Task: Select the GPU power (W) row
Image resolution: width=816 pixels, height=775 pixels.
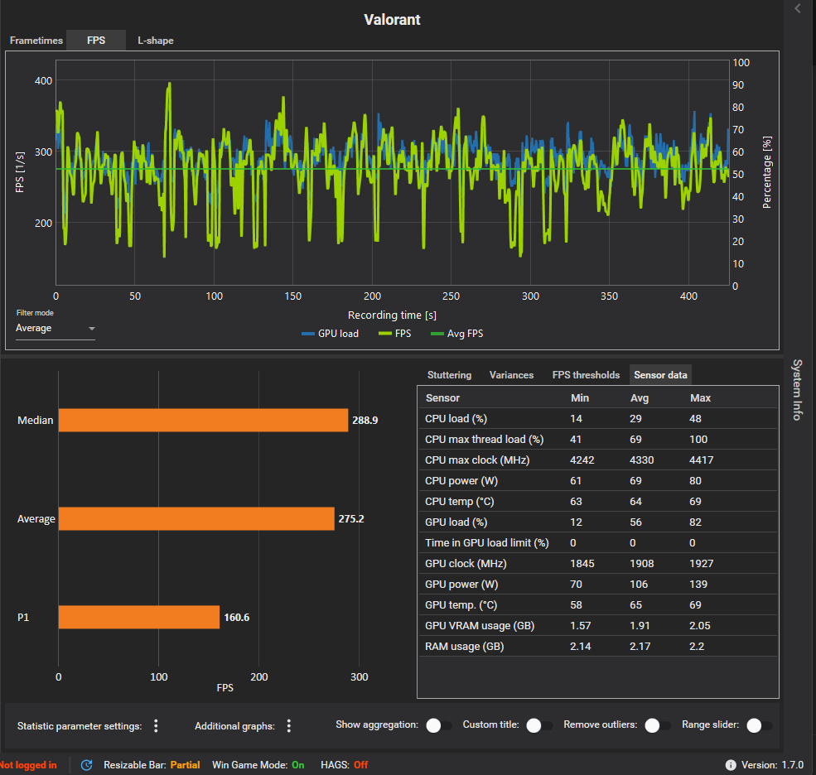Action: [x=598, y=585]
